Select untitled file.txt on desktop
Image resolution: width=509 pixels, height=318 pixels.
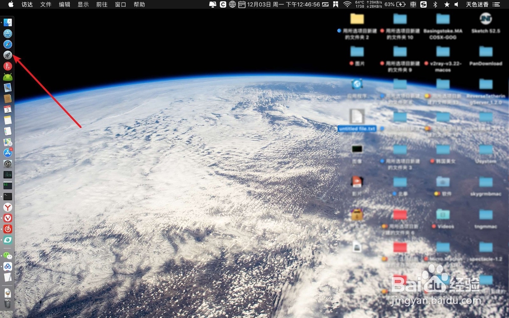(357, 121)
